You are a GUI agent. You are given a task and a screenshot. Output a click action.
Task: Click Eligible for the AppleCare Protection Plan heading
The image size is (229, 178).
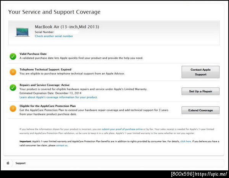tap(48, 106)
